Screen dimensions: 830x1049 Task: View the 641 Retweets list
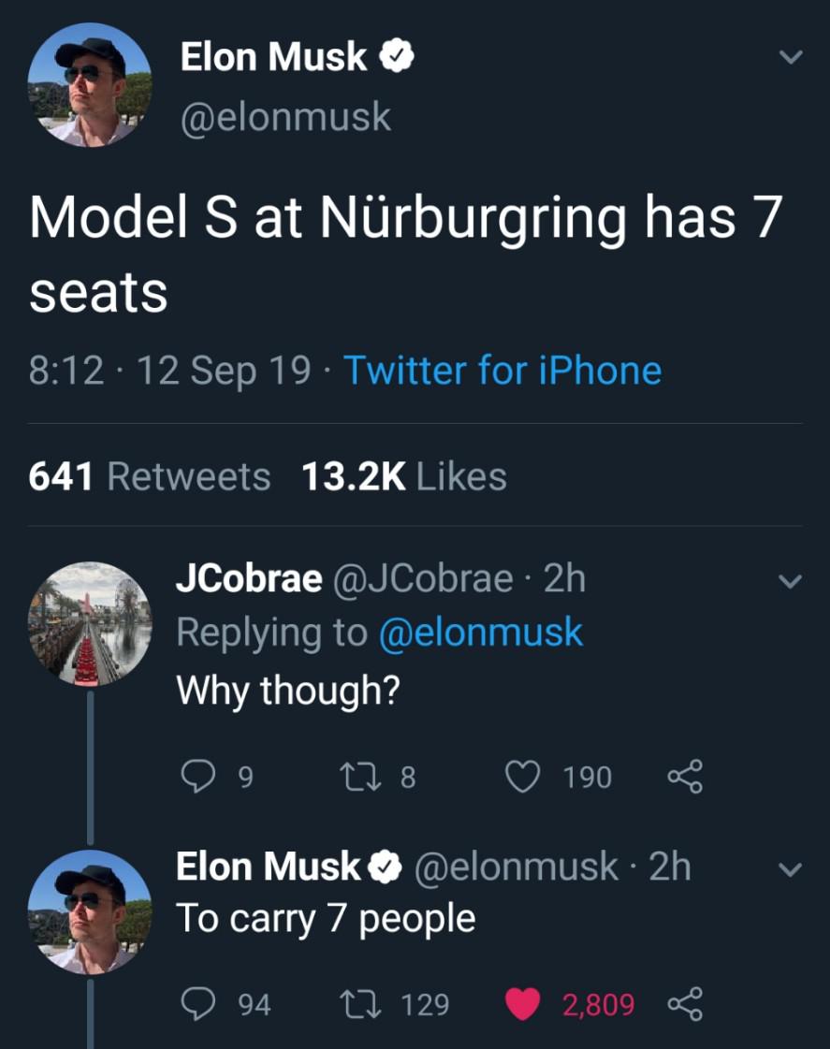(150, 476)
